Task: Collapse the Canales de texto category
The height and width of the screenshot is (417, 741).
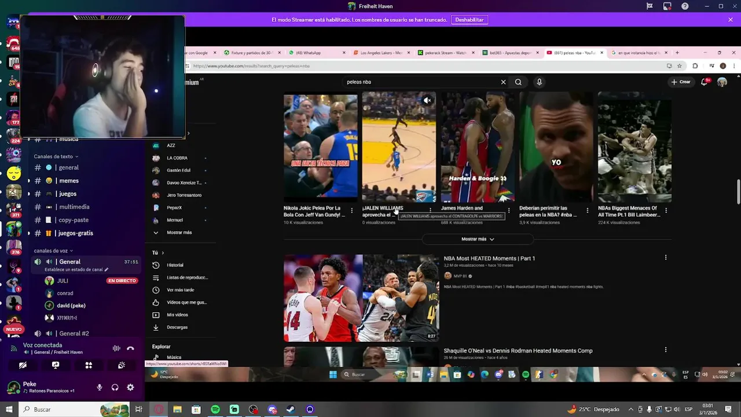Action: 56,156
